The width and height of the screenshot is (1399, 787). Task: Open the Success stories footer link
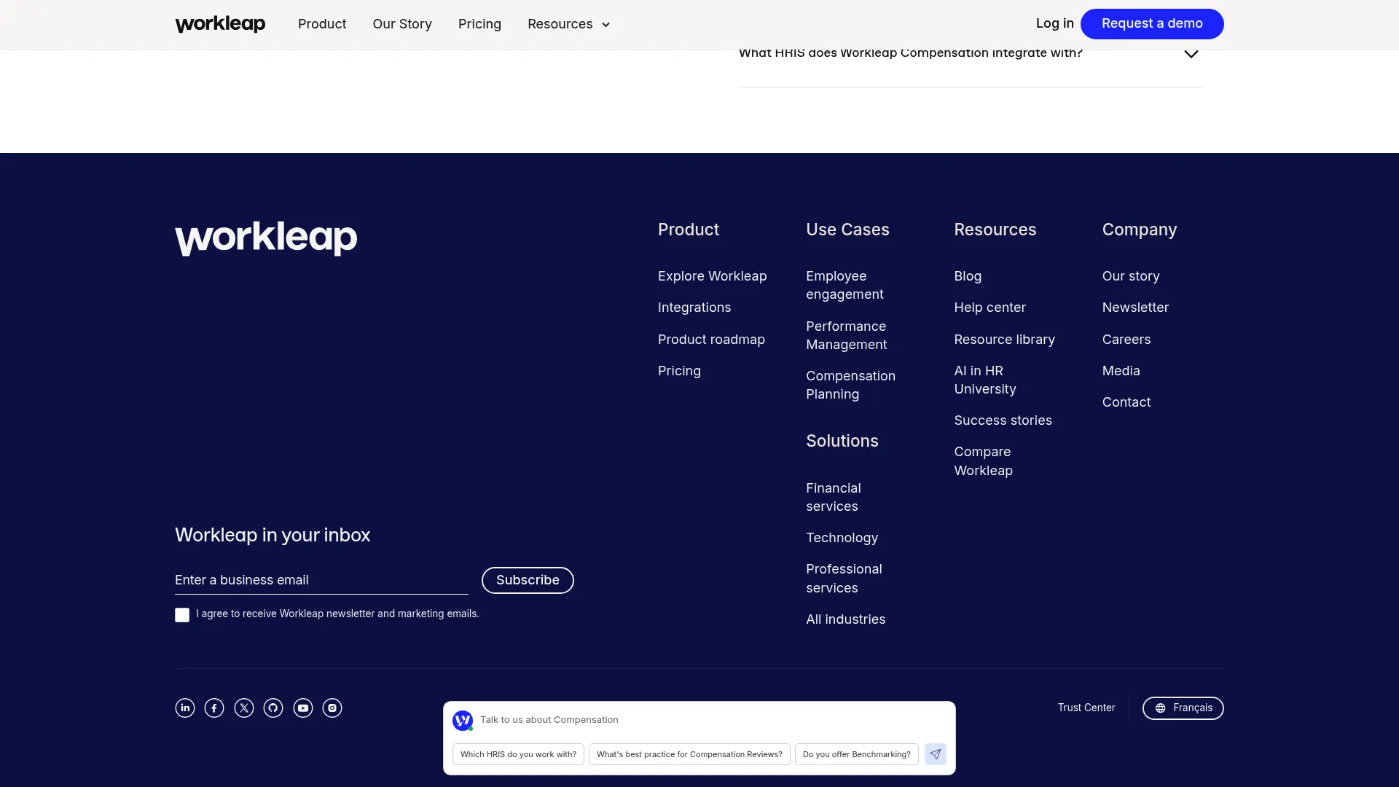[x=1003, y=420]
